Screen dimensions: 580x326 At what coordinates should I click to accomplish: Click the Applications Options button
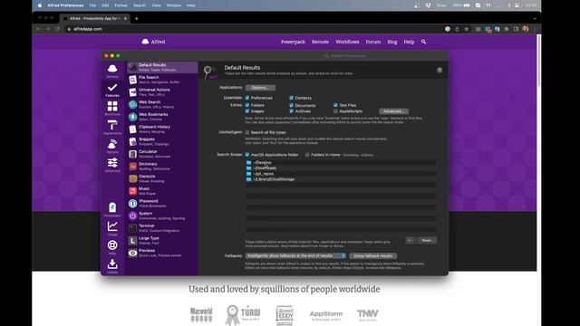[260, 88]
